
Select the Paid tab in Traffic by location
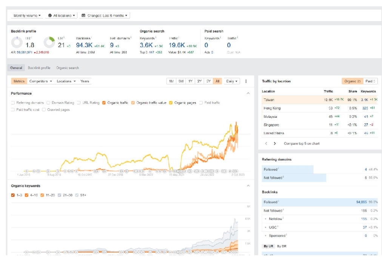[371, 81]
